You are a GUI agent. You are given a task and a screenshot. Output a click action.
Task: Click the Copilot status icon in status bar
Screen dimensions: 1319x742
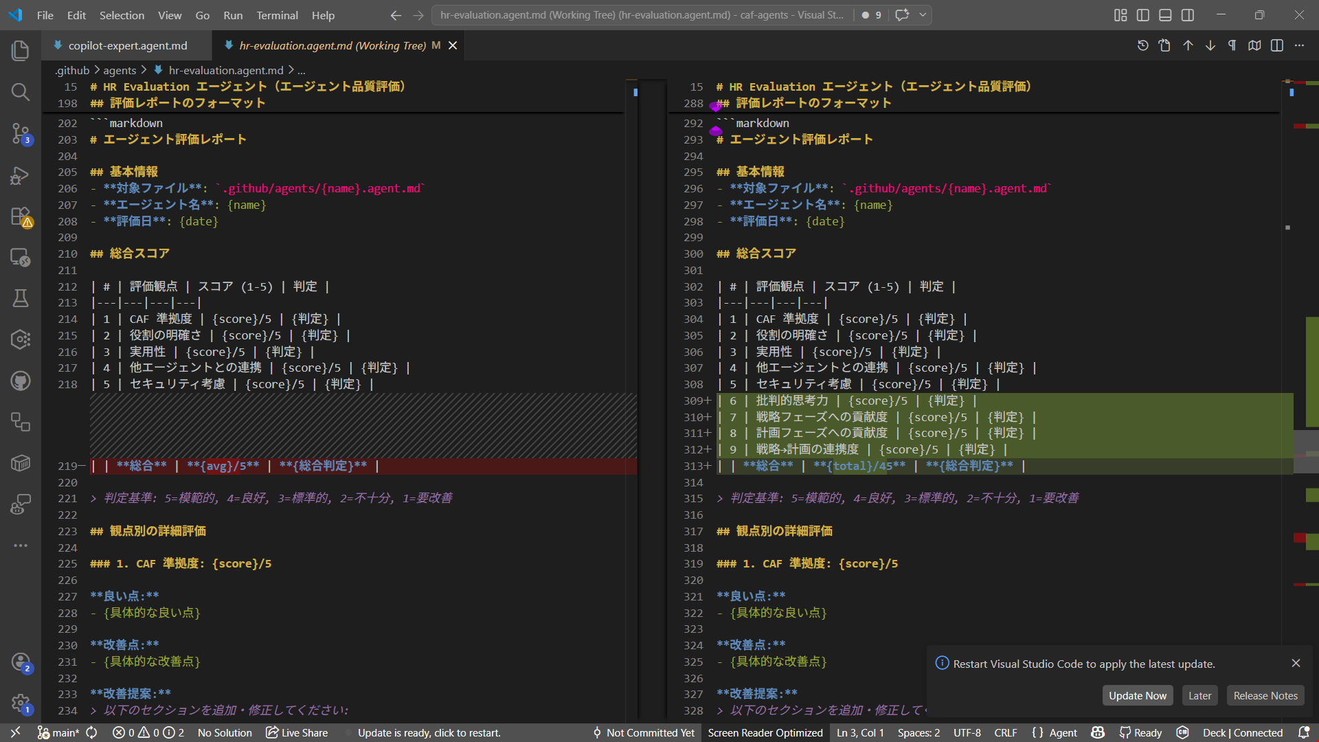(1098, 733)
